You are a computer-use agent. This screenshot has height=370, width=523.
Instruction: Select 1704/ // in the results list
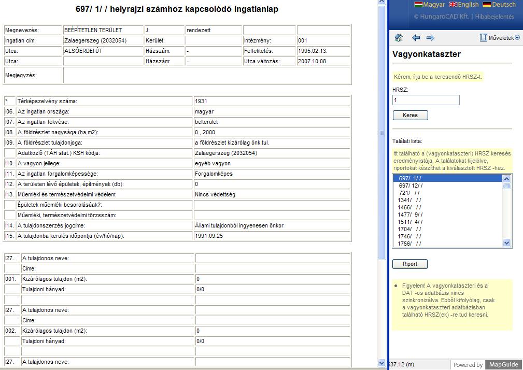coord(448,230)
